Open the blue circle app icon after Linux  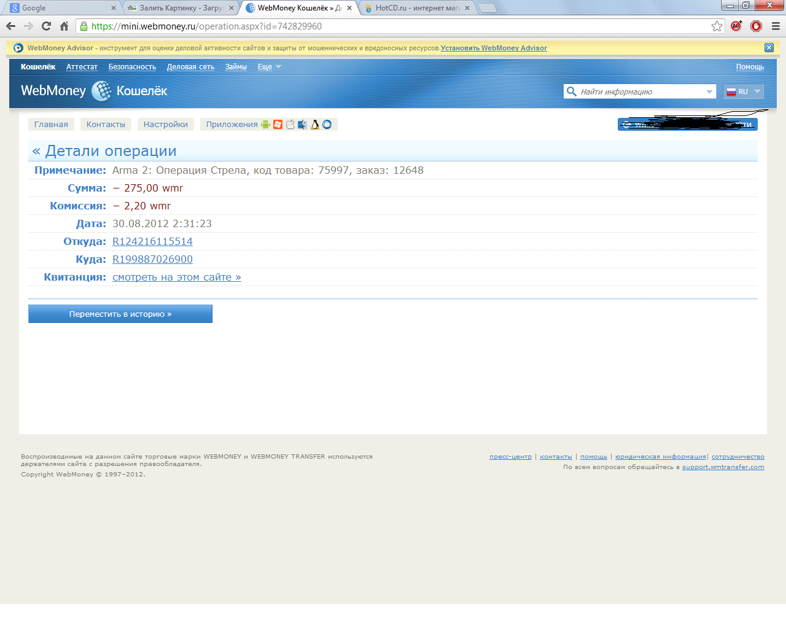pyautogui.click(x=327, y=125)
